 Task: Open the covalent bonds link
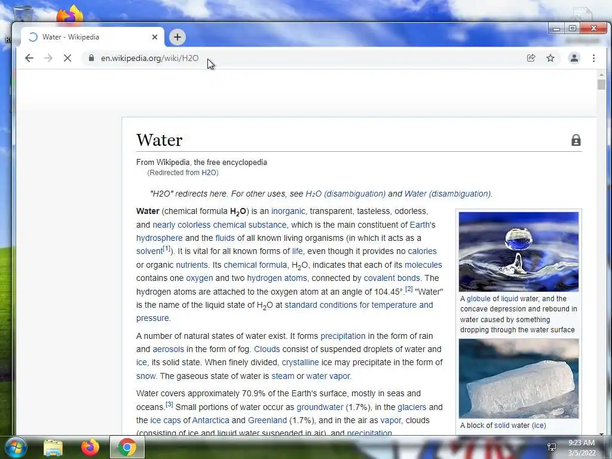(392, 279)
